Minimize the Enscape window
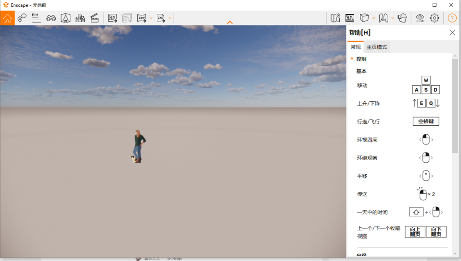Image resolution: width=461 pixels, height=261 pixels. coord(418,5)
